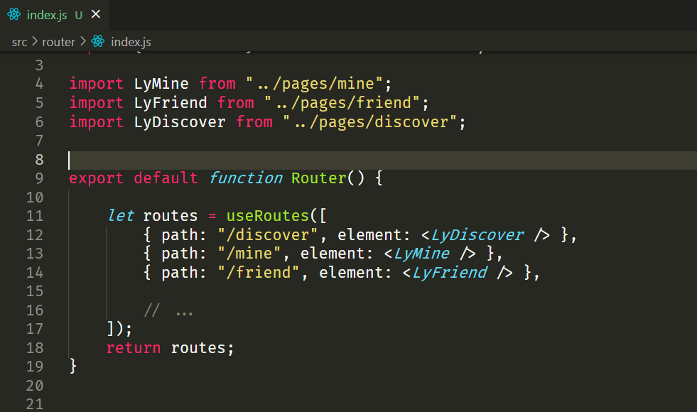
Task: Click the 'useRoutes' call on line 11
Action: point(268,216)
